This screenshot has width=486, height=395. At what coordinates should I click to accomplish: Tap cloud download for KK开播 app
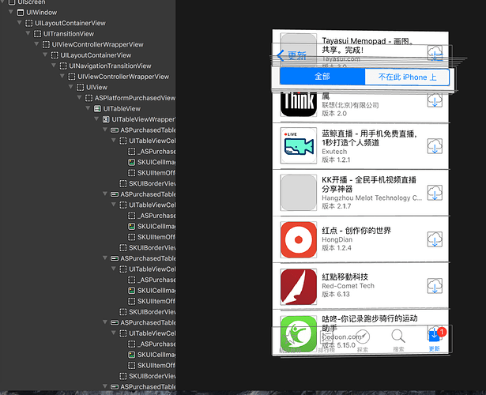[x=435, y=193]
